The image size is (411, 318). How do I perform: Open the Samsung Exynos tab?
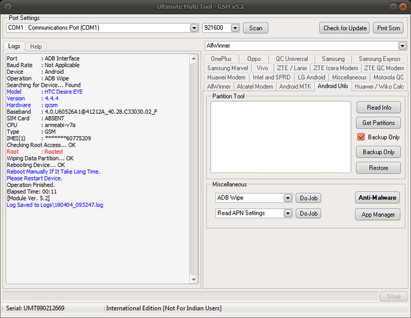click(x=380, y=58)
